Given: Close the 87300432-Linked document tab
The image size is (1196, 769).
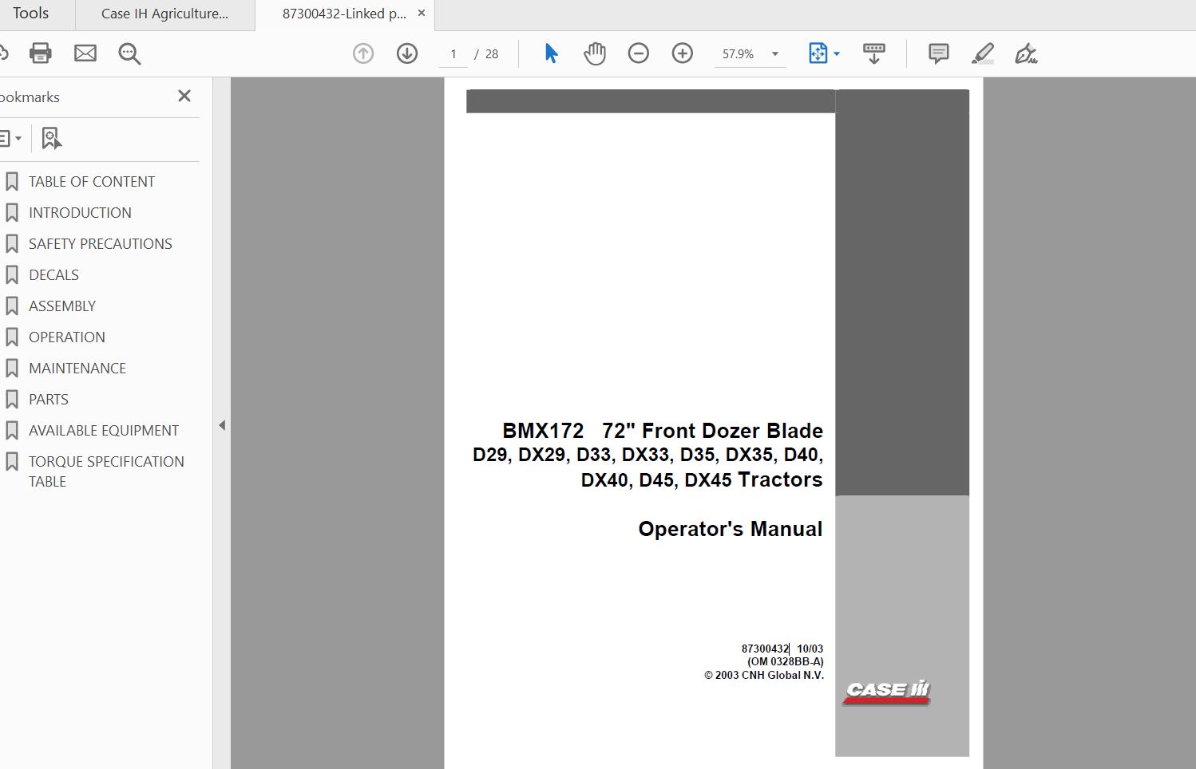Looking at the screenshot, I should [422, 13].
